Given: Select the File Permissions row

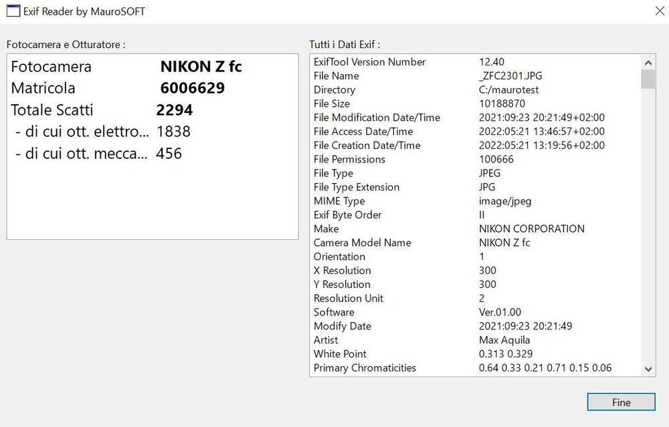Looking at the screenshot, I should [475, 160].
